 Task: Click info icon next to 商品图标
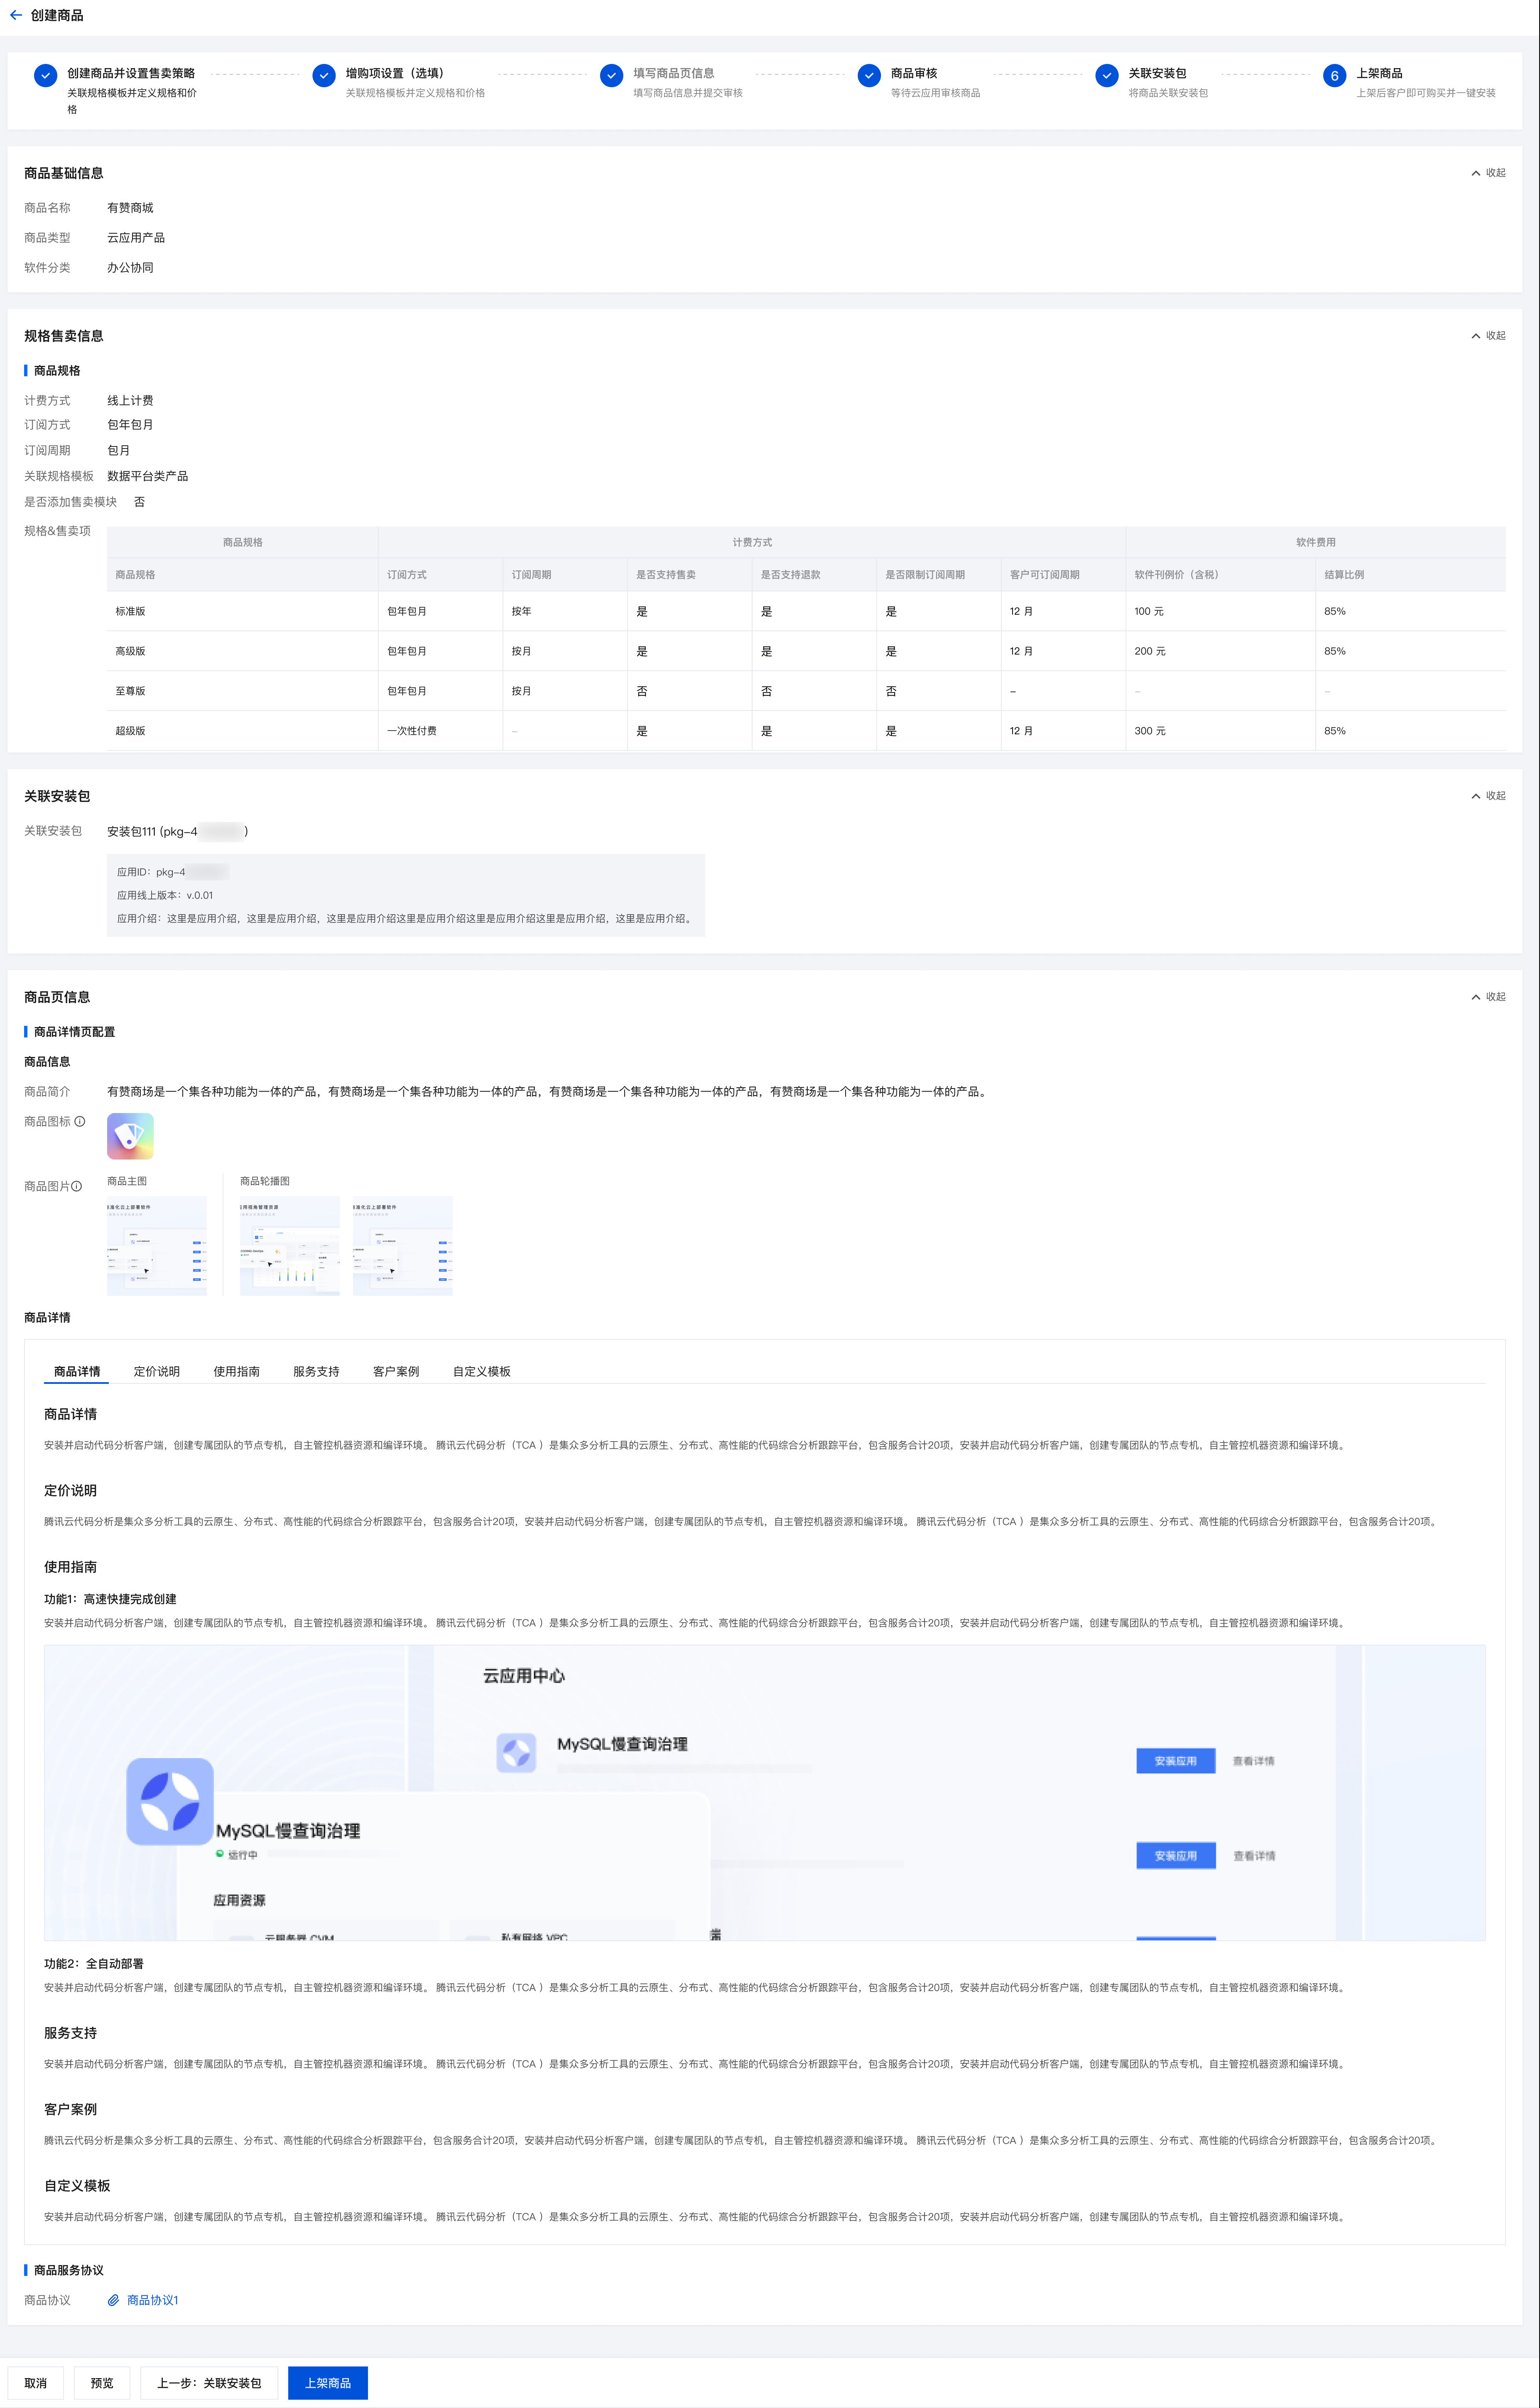[80, 1121]
